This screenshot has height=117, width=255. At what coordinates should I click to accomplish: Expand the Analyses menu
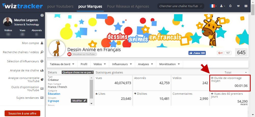pos(146,64)
